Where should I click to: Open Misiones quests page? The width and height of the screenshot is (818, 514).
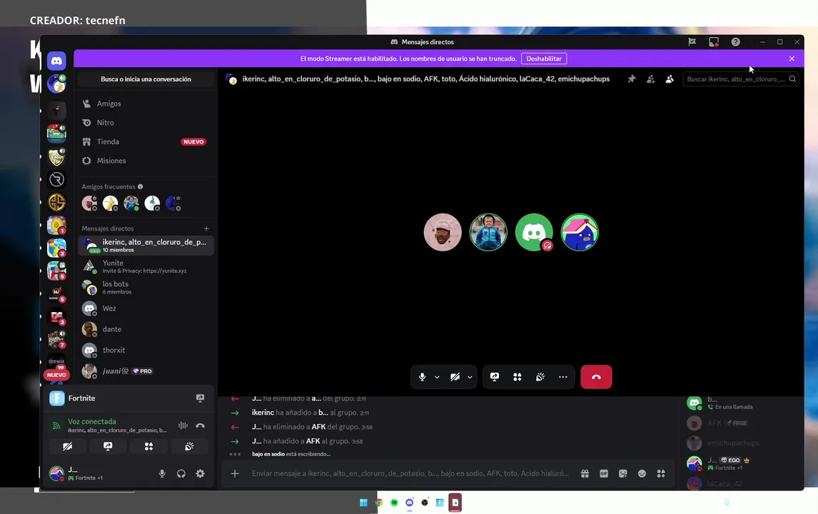146,161
